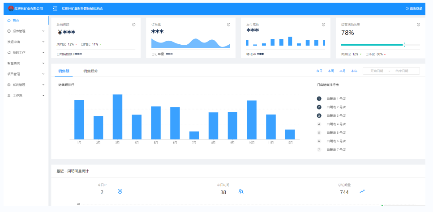433x212 pixels.
Task: Click the location pin icon beside 今日IP
Action: click(x=120, y=191)
